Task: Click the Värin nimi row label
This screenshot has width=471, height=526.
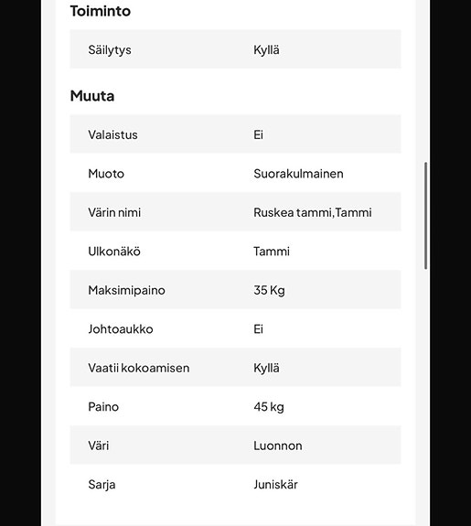Action: (114, 212)
